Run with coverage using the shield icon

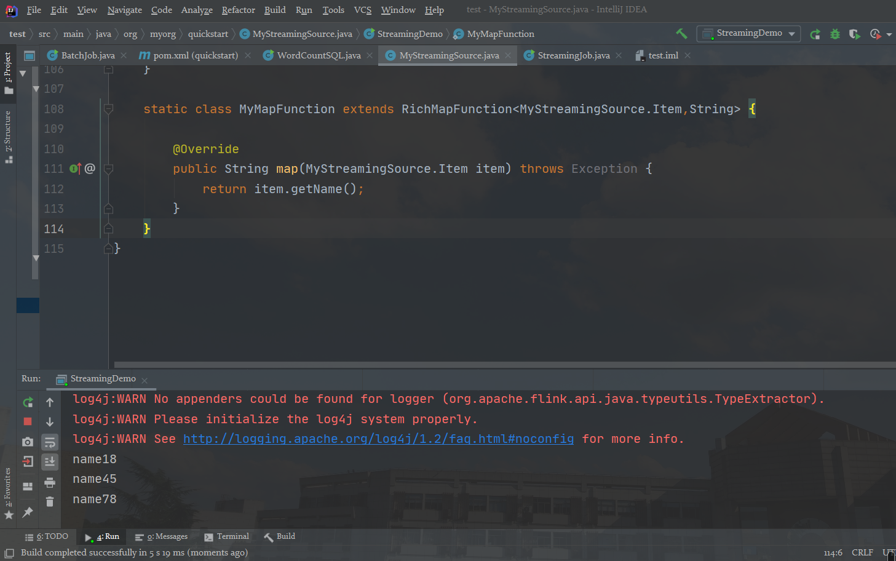click(x=855, y=34)
